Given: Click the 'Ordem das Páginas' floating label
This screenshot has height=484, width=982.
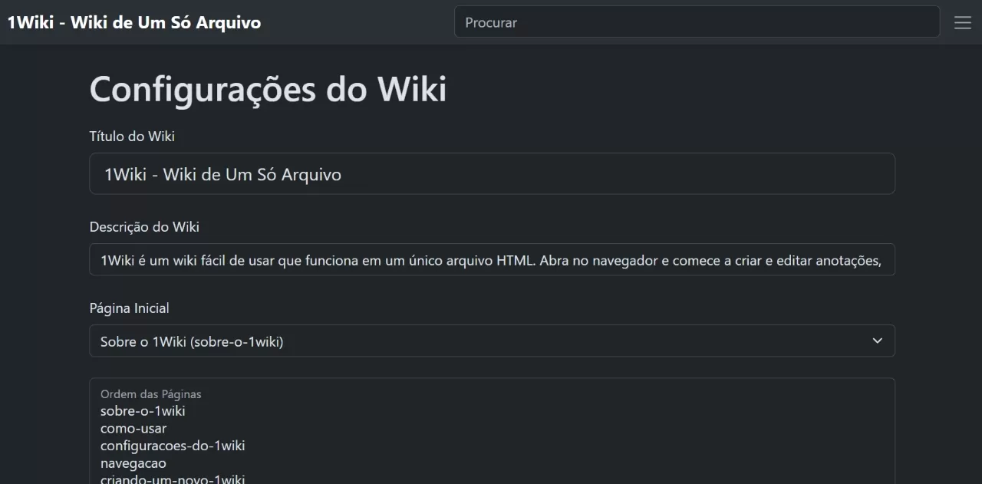Looking at the screenshot, I should coord(150,394).
